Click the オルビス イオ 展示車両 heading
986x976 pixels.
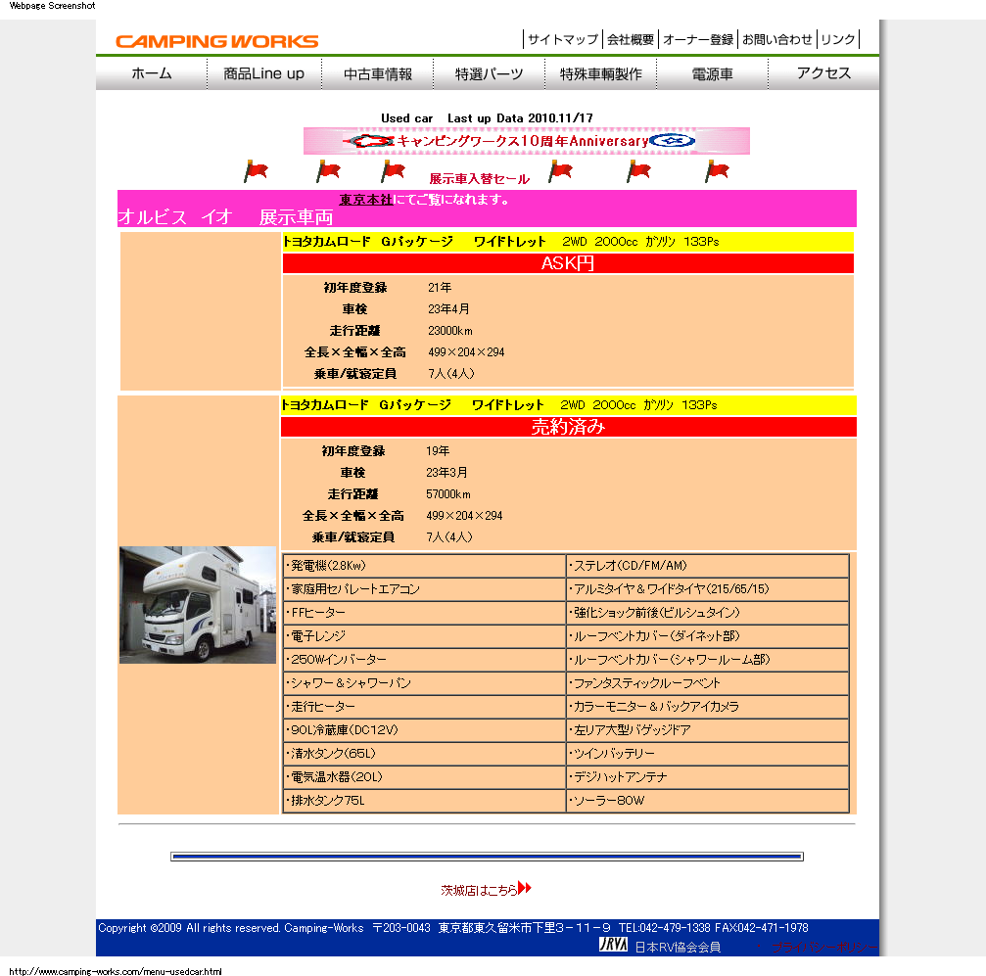225,217
